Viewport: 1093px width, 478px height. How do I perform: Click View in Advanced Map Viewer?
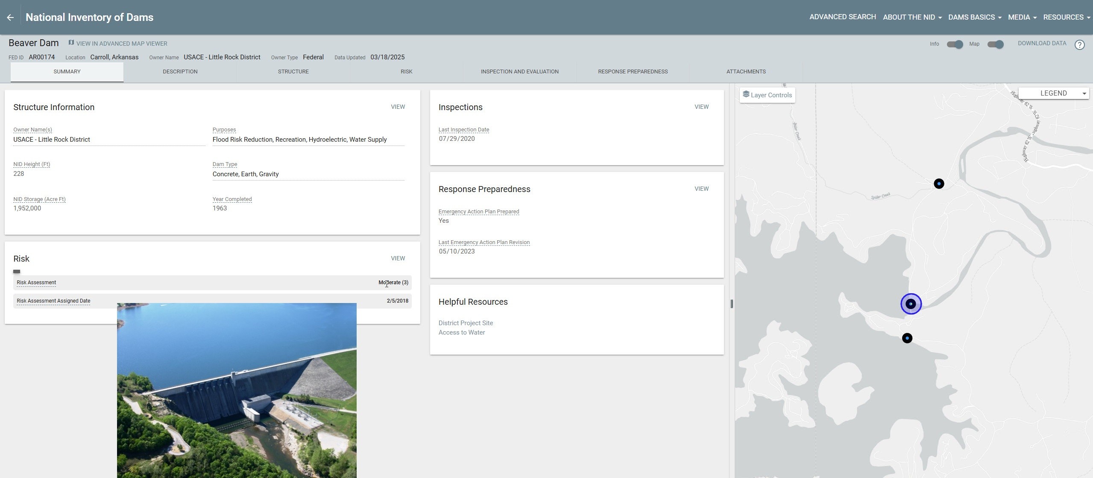coord(122,44)
